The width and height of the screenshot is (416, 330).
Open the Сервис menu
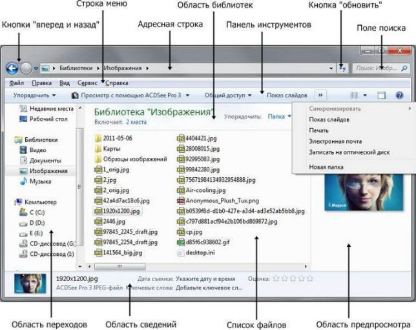87,83
